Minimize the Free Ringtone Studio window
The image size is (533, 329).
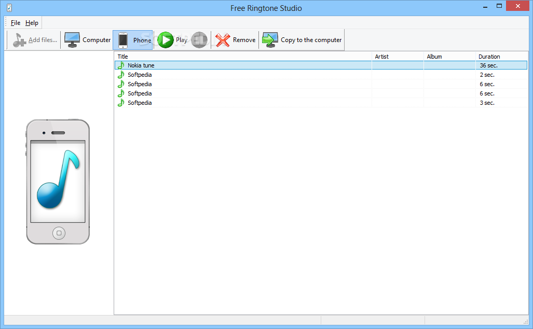tap(485, 6)
